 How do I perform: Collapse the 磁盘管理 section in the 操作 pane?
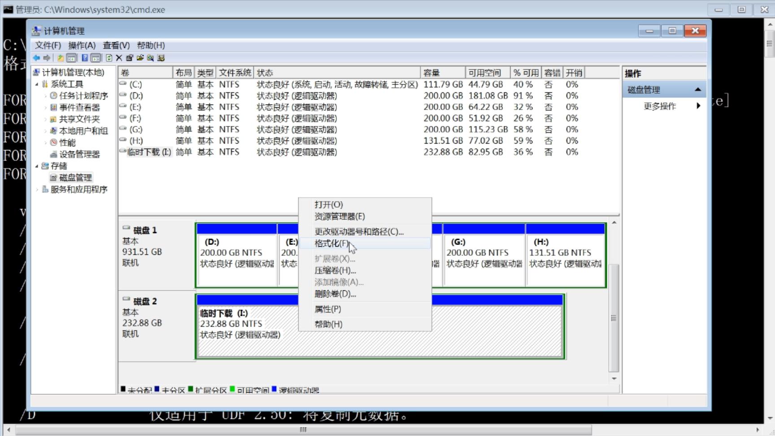[698, 89]
